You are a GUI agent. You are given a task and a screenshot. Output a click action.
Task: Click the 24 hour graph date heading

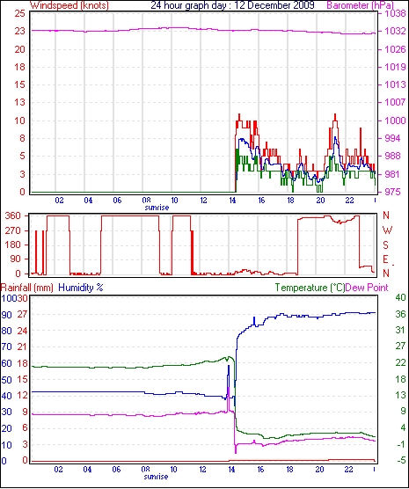coord(233,5)
